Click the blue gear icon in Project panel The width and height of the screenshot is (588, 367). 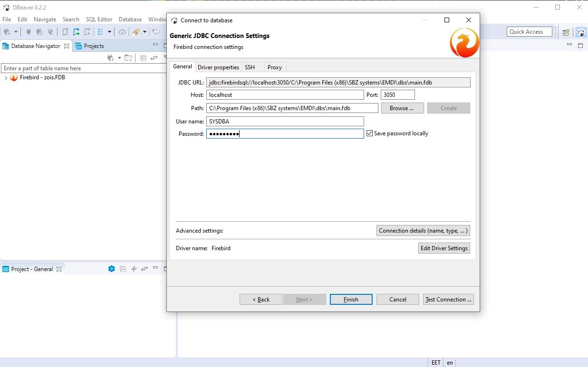(112, 269)
